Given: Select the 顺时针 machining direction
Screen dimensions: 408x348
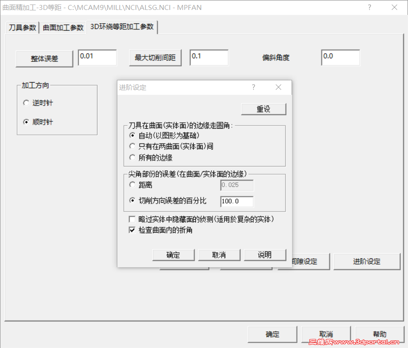Looking at the screenshot, I should click(26, 122).
